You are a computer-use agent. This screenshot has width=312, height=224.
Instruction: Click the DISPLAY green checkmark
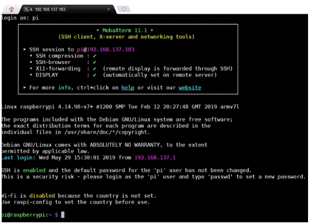pos(94,75)
